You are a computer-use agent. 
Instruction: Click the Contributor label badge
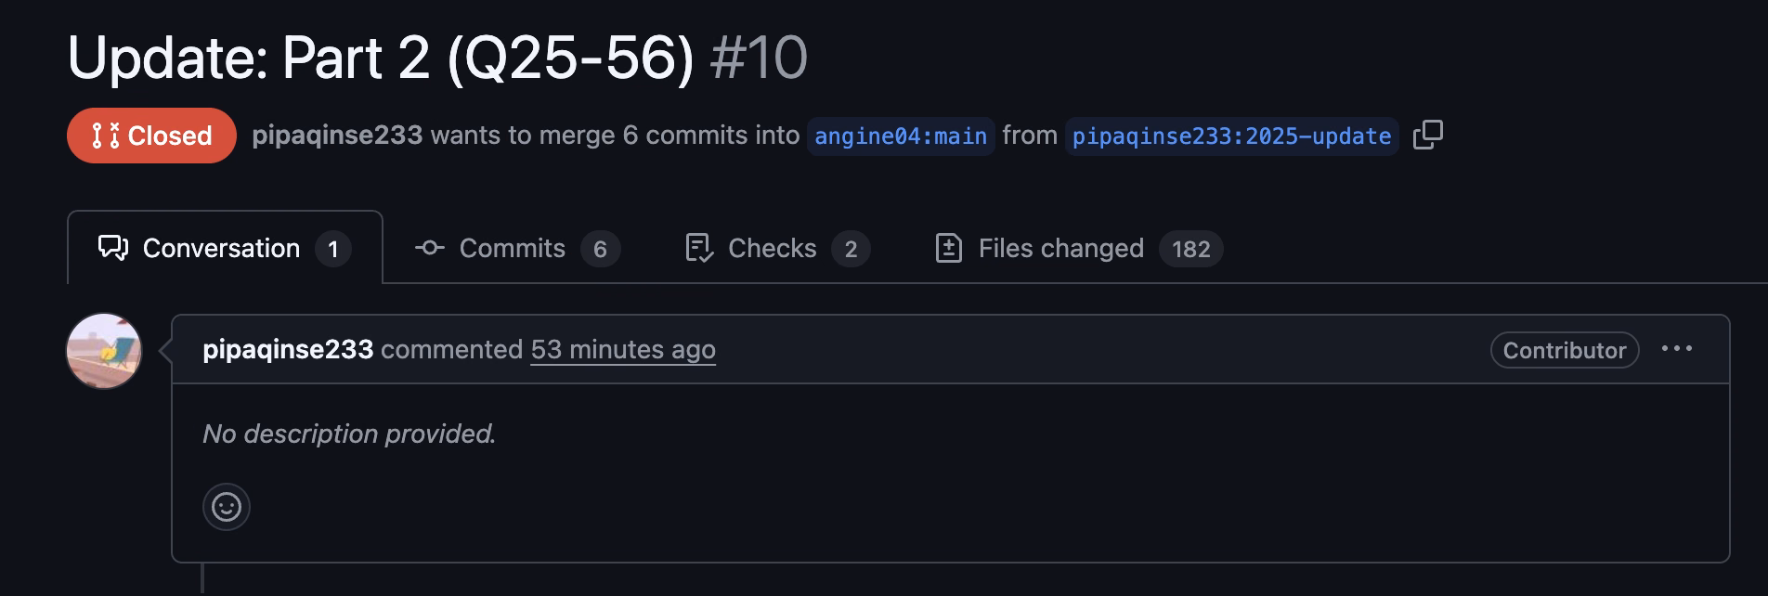coord(1565,350)
